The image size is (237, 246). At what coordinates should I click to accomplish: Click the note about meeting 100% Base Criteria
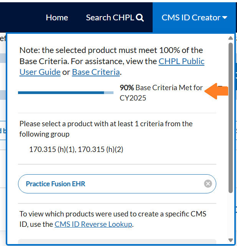click(111, 50)
